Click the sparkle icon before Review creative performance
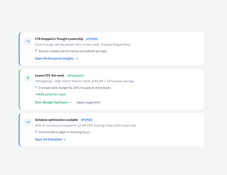Viewport: 227px width, 175px height. coord(36,51)
